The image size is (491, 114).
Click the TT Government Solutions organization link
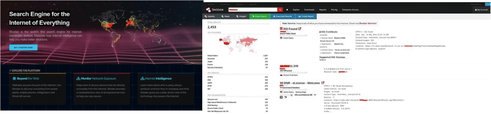coord(289,88)
